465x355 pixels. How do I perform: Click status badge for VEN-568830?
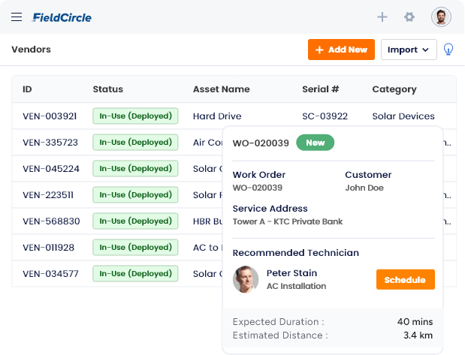coord(135,221)
